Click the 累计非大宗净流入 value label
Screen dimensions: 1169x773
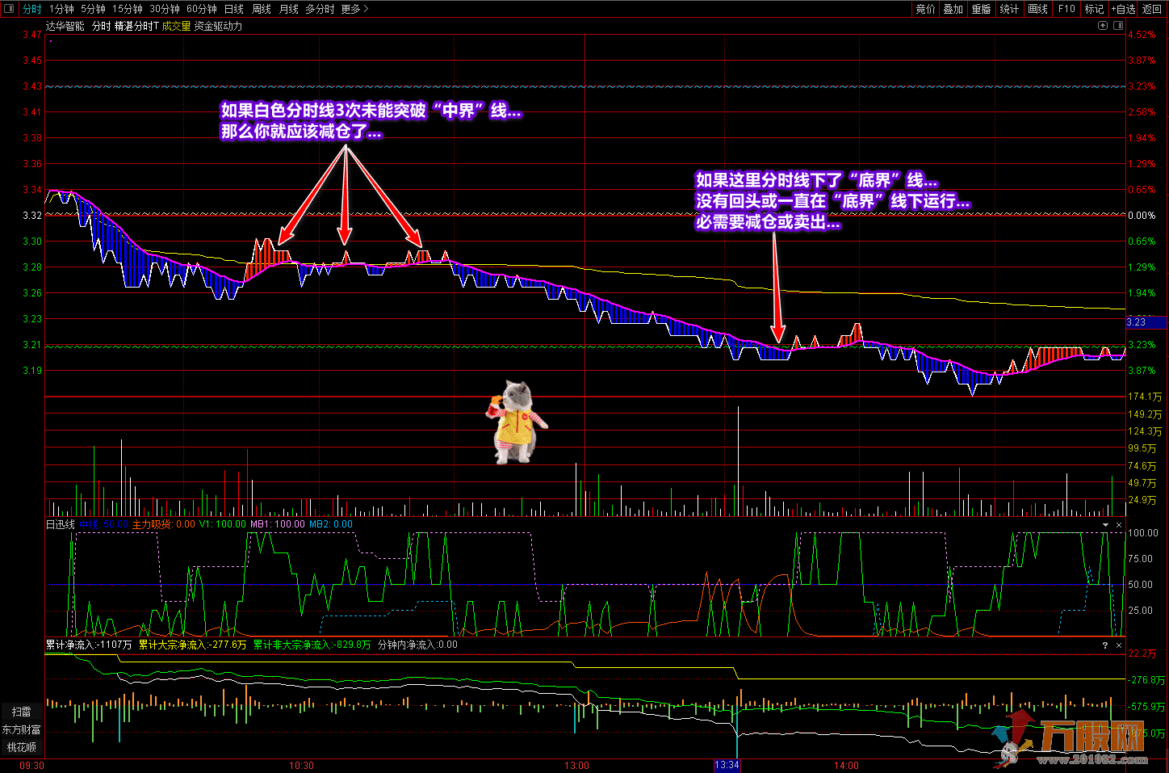(312, 645)
